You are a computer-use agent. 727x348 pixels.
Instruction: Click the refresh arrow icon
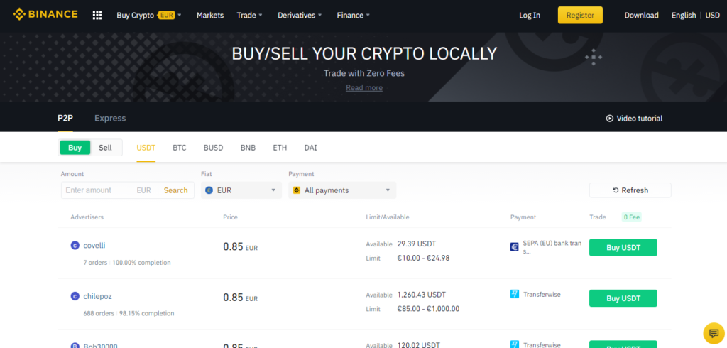pos(616,190)
